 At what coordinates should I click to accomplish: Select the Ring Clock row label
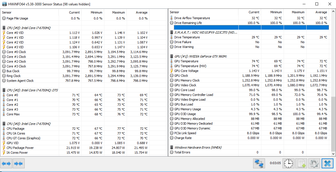point(14,76)
